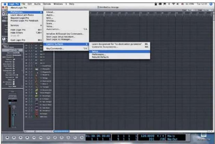
Task: Click the Wi-Fi status icon in the menu bar
Action: pos(174,4)
